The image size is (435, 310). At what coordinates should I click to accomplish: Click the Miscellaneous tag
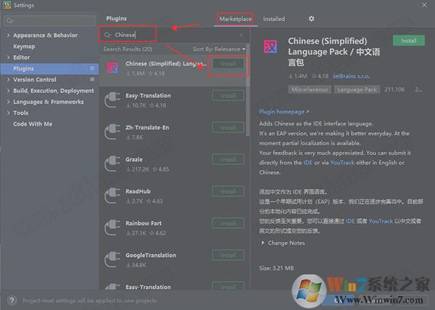tap(310, 89)
